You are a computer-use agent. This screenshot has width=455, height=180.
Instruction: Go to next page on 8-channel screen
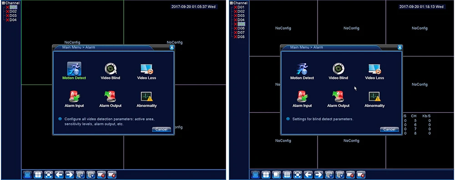[x=318, y=175]
